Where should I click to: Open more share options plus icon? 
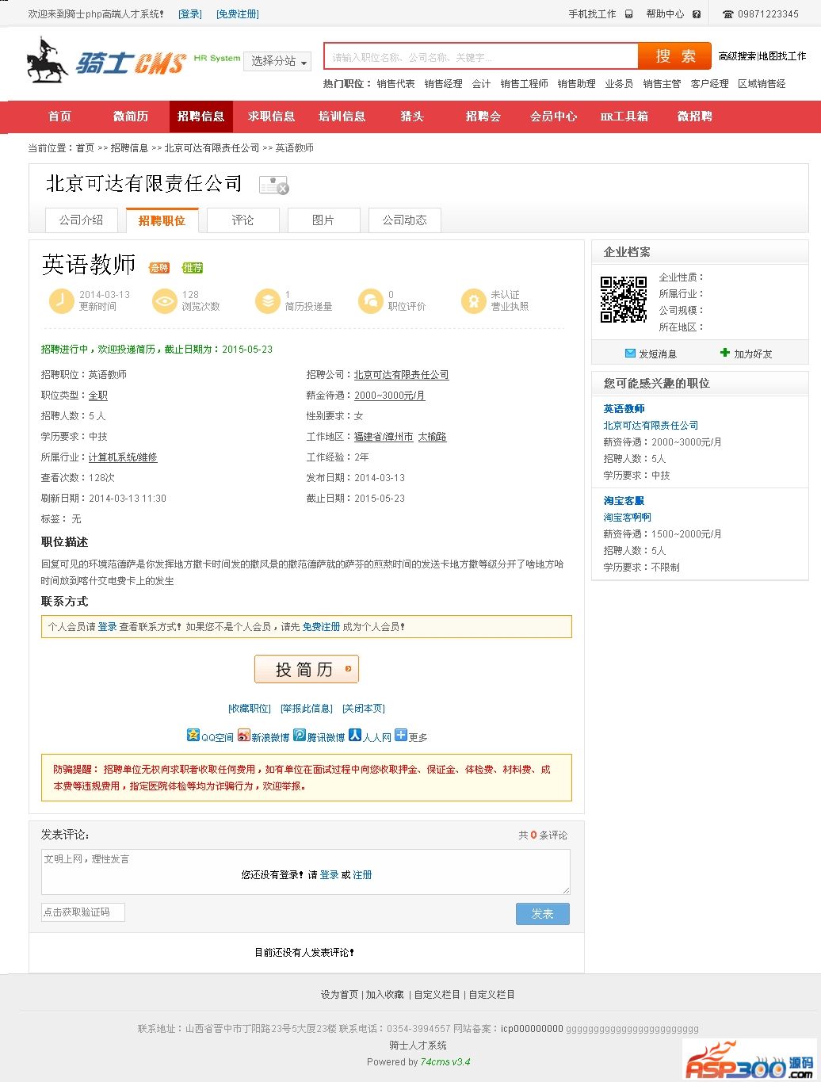pyautogui.click(x=401, y=735)
